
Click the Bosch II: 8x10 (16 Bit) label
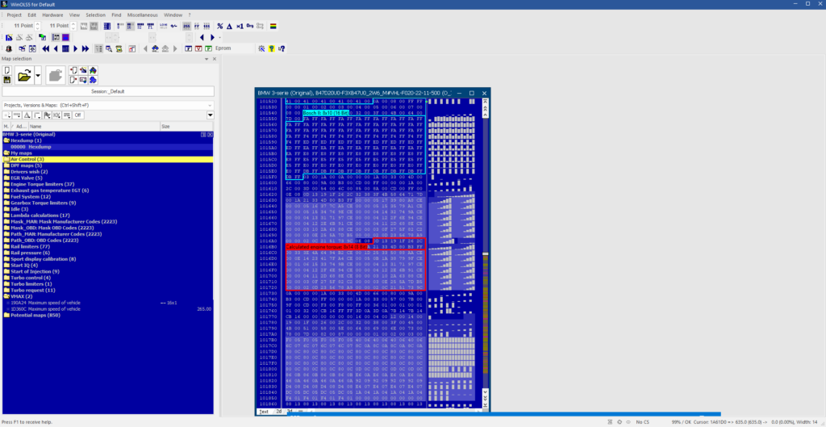[326, 113]
